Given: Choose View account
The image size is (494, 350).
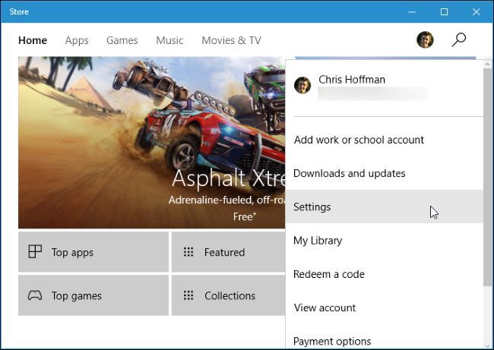Looking at the screenshot, I should [384, 307].
